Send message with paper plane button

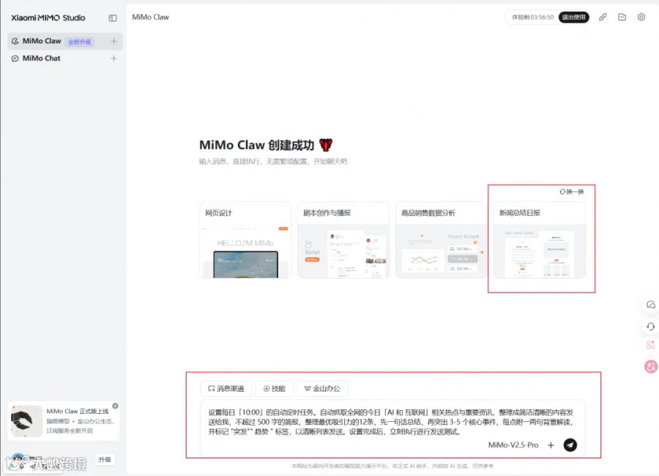(x=570, y=445)
